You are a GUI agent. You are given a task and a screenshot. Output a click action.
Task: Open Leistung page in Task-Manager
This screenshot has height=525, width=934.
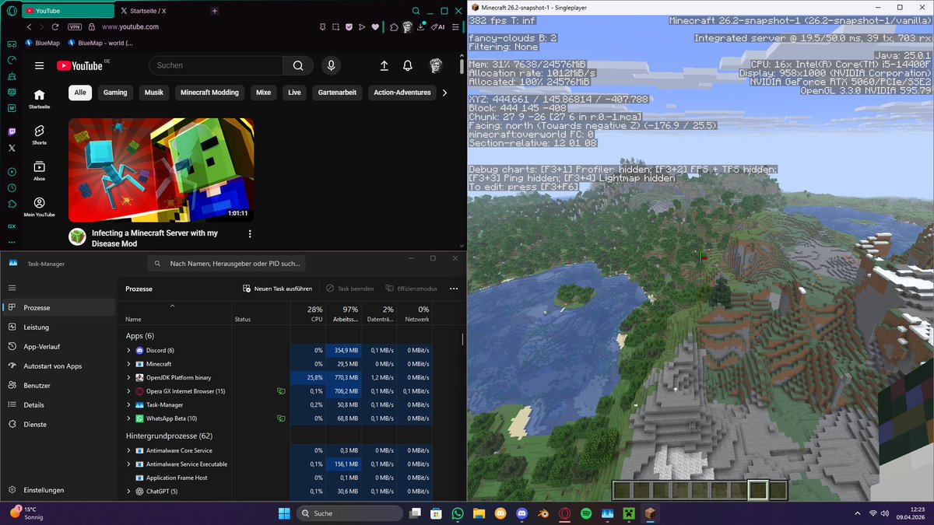coord(58,327)
